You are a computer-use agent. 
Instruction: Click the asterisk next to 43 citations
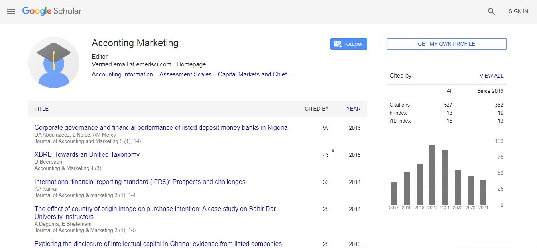click(x=333, y=152)
